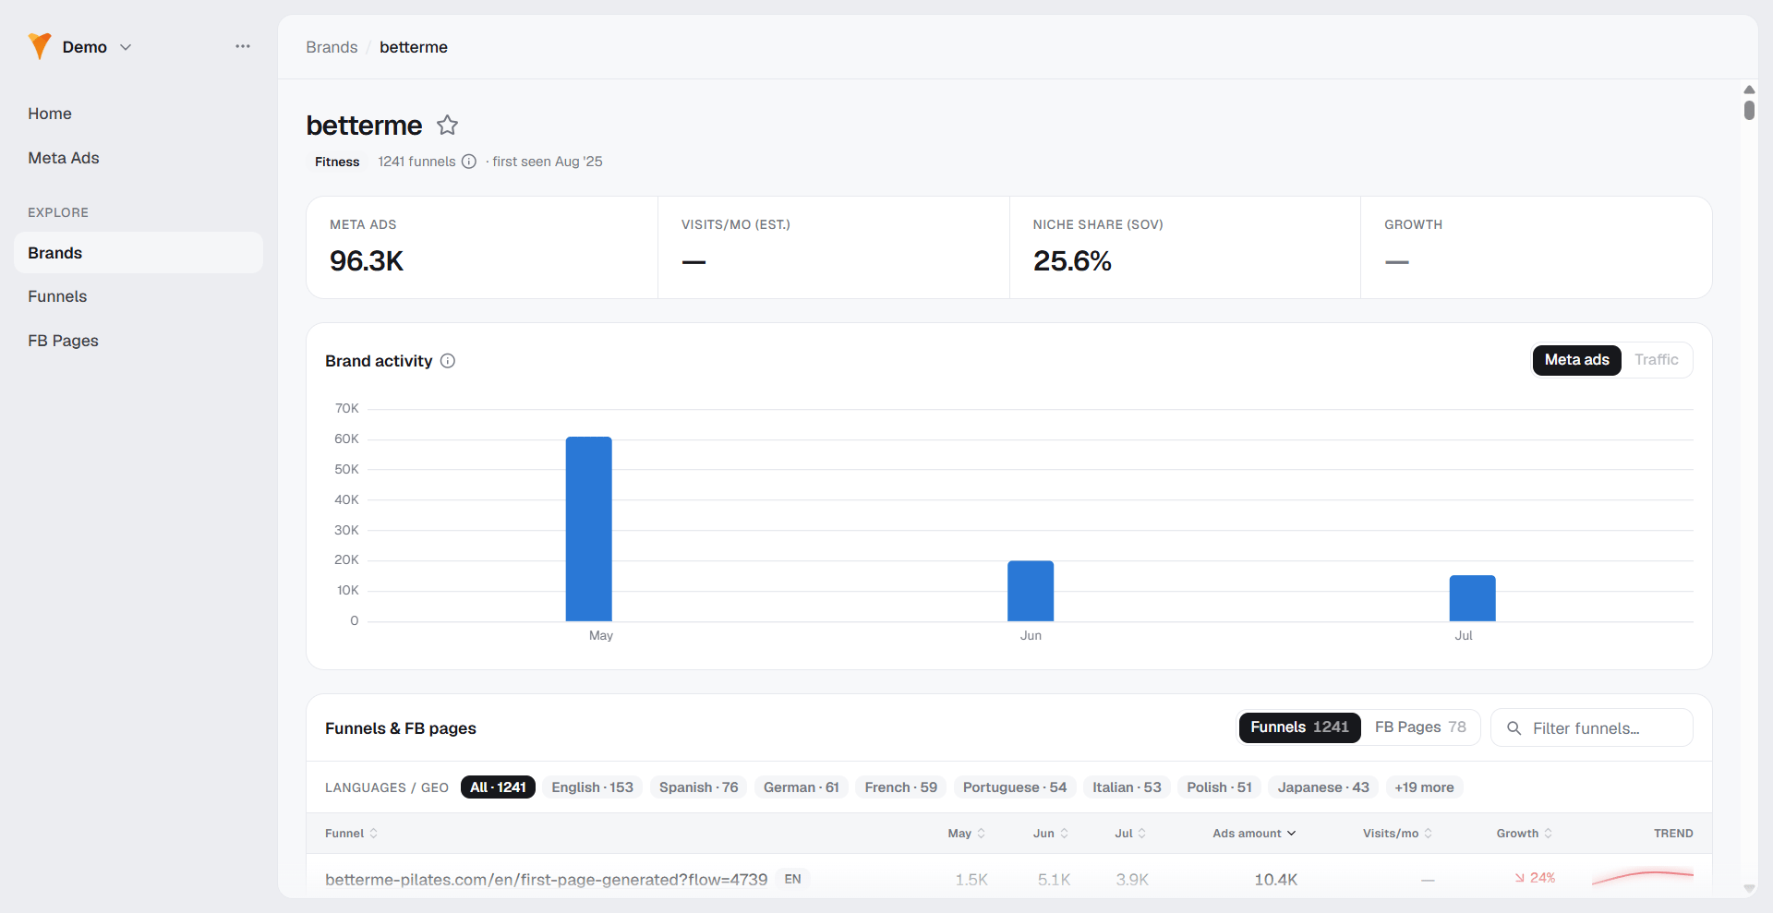The image size is (1773, 913).
Task: Filter by English · 153
Action: [x=593, y=787]
